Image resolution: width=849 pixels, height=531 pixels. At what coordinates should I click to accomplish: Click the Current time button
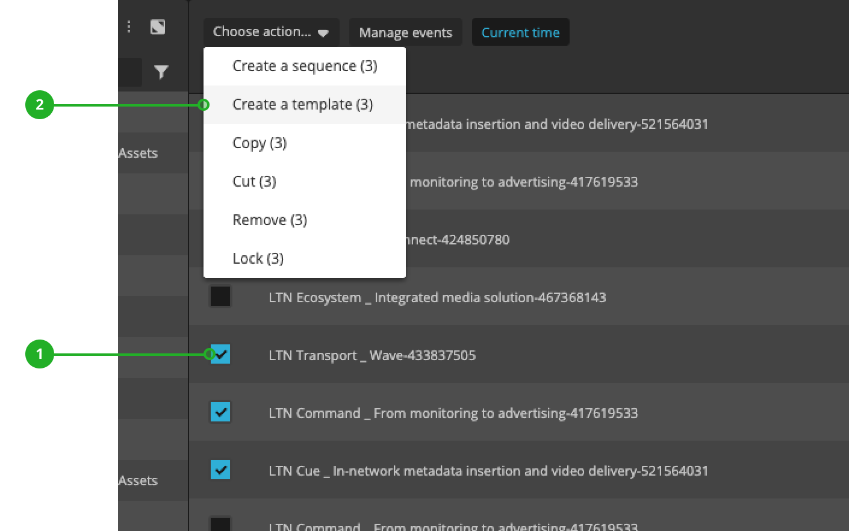pyautogui.click(x=520, y=33)
